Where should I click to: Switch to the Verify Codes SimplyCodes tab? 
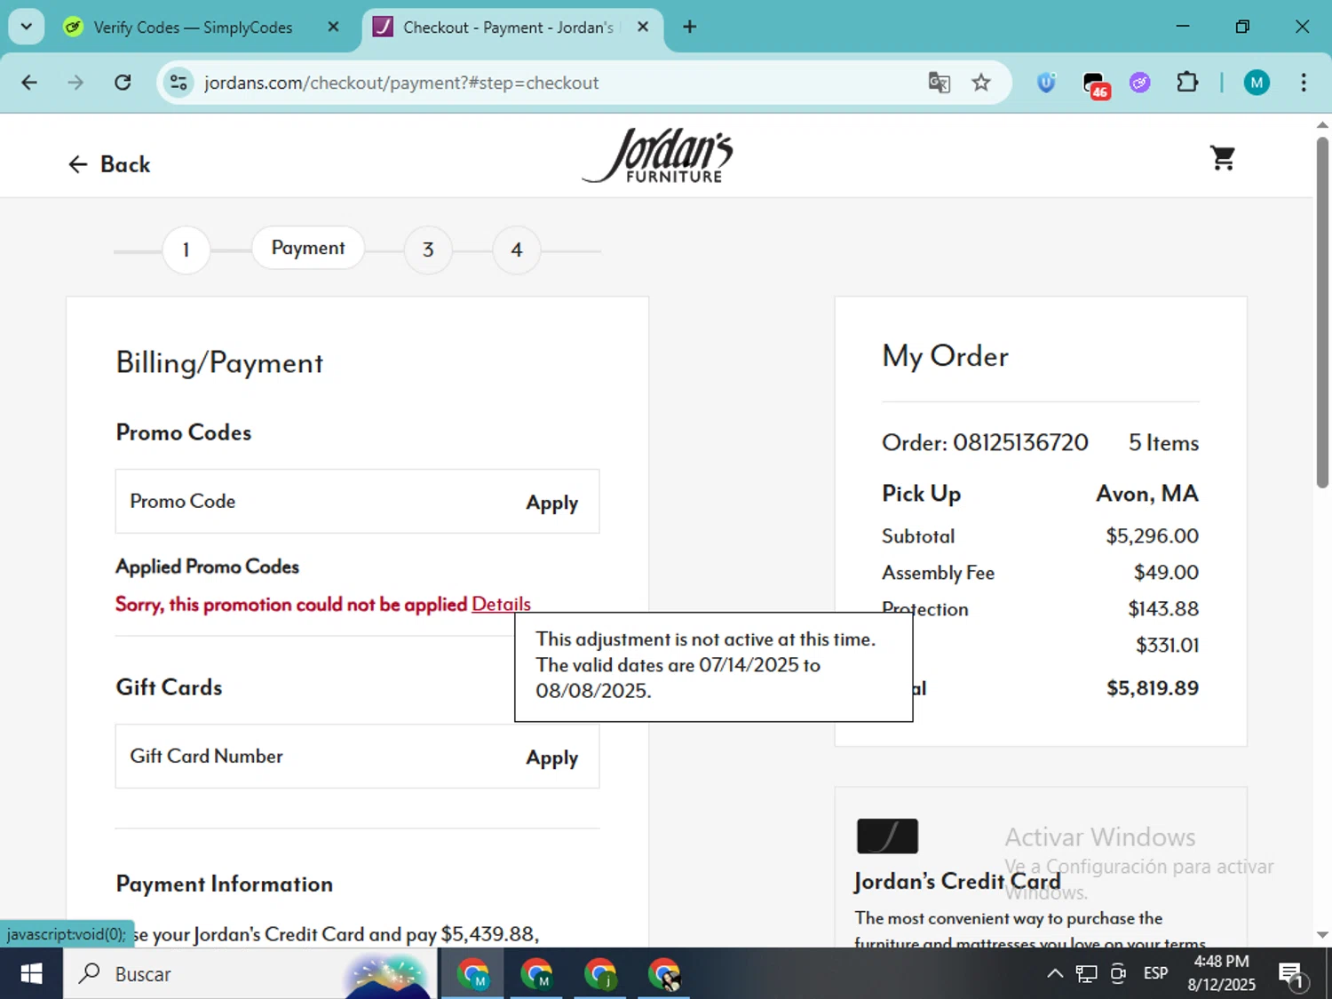coord(191,28)
